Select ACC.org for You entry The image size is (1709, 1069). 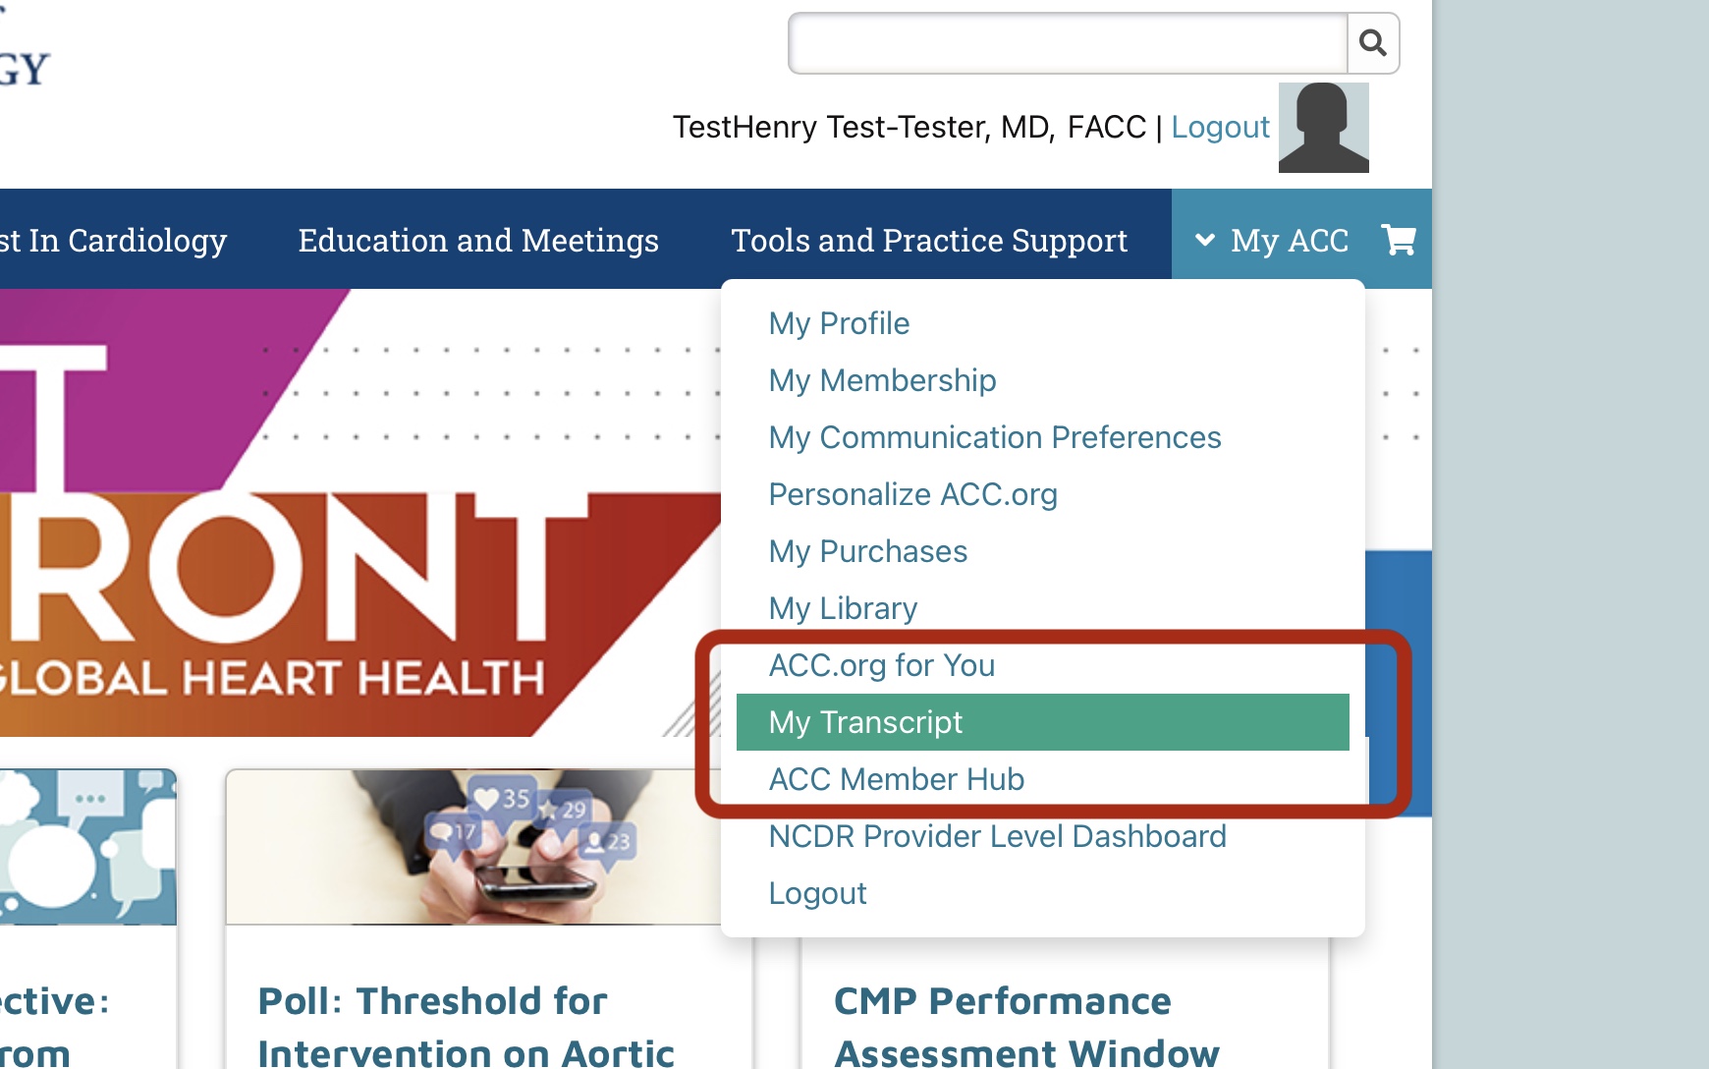click(x=881, y=665)
